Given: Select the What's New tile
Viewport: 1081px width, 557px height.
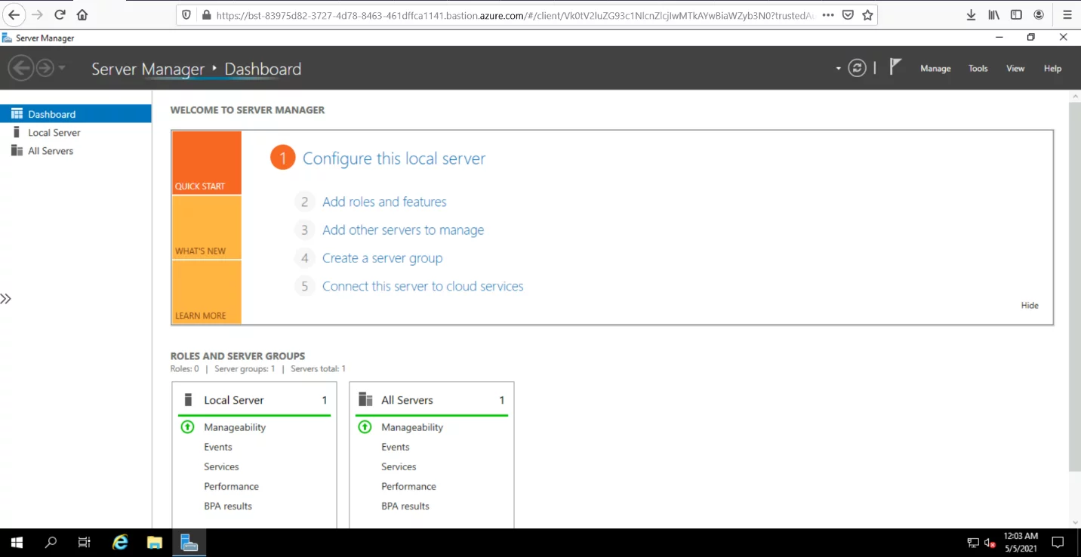Looking at the screenshot, I should pos(207,228).
